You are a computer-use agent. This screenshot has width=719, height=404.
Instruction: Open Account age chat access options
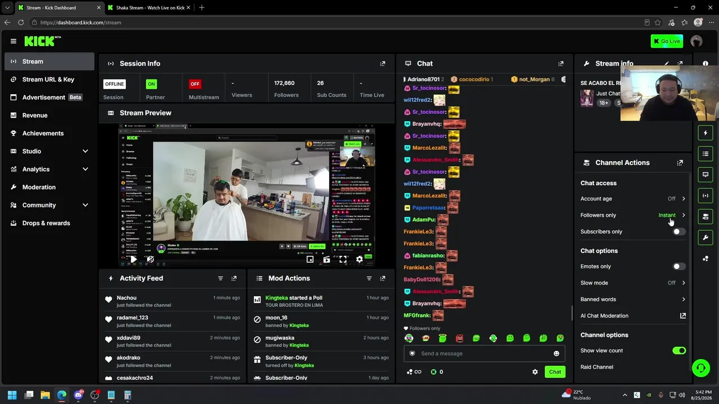[633, 199]
